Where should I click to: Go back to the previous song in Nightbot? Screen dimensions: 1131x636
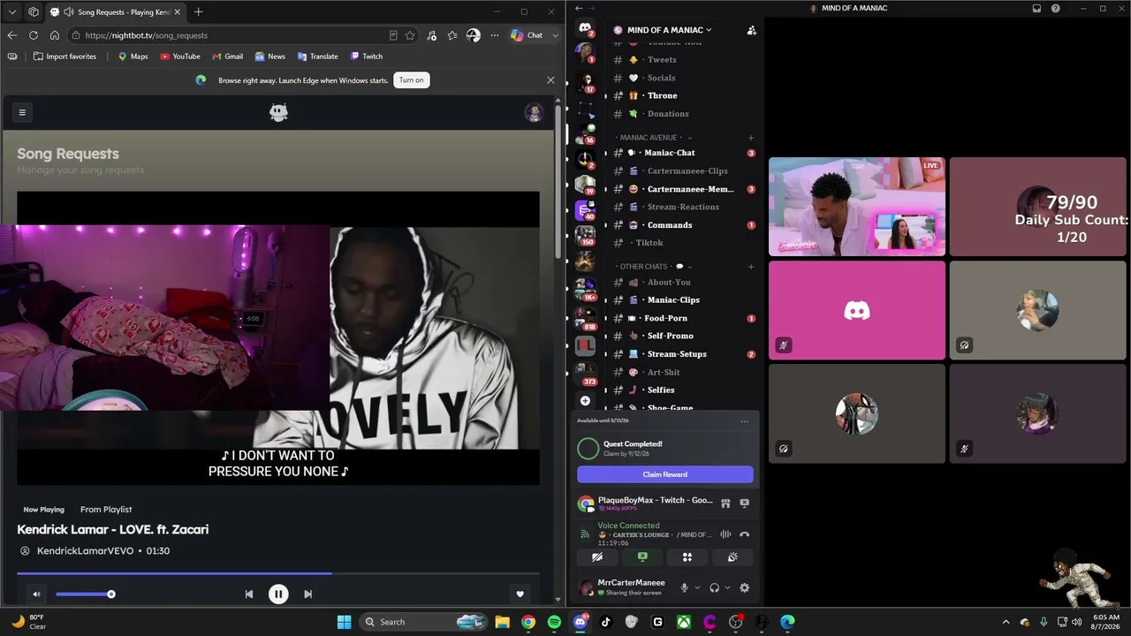coord(249,594)
